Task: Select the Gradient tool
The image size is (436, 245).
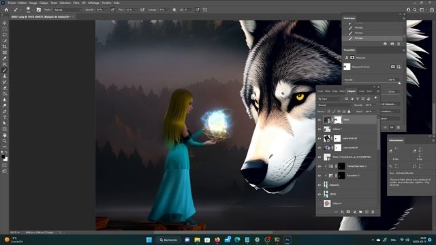Action: [5, 94]
